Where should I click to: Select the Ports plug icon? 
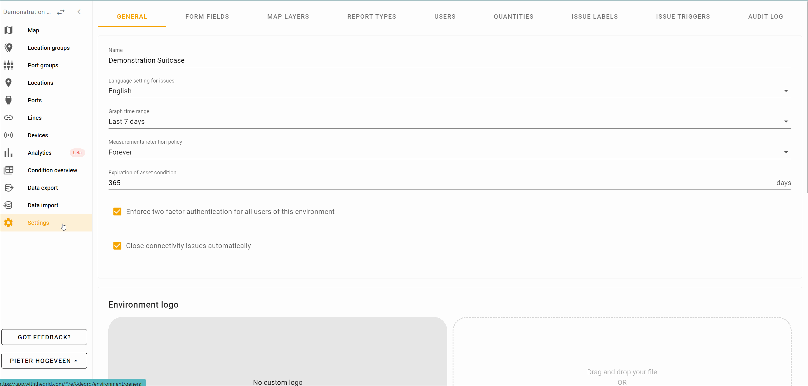8,100
